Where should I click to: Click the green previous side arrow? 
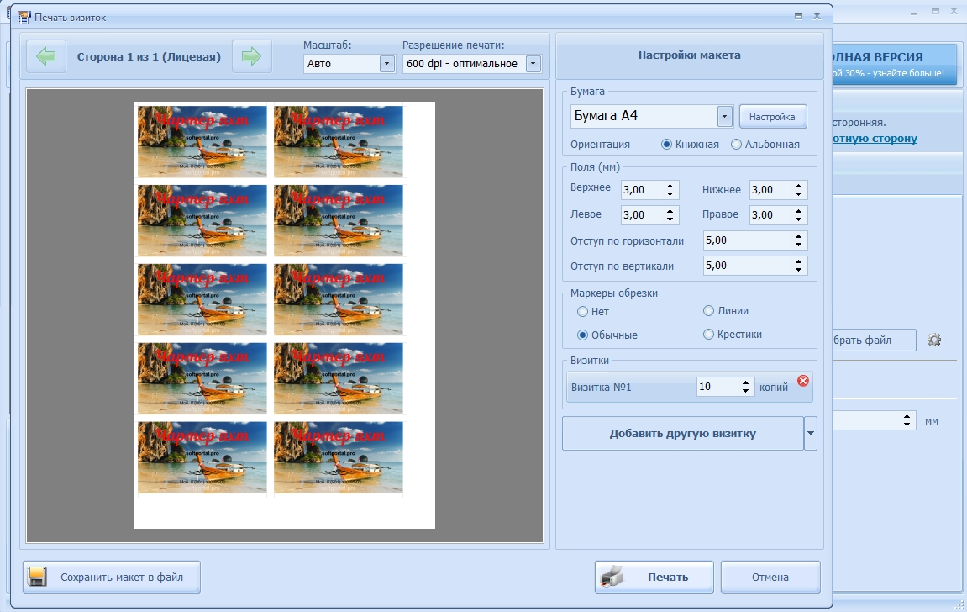(46, 57)
